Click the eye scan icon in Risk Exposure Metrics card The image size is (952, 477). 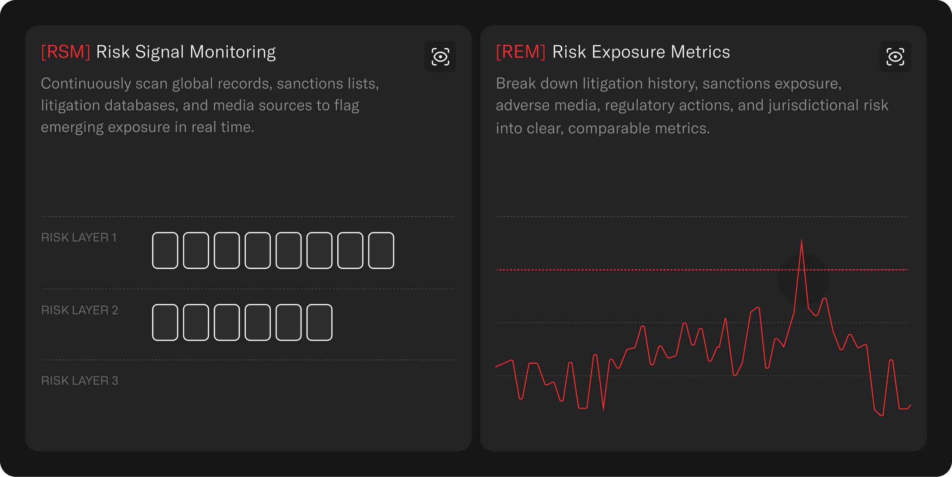coord(895,57)
